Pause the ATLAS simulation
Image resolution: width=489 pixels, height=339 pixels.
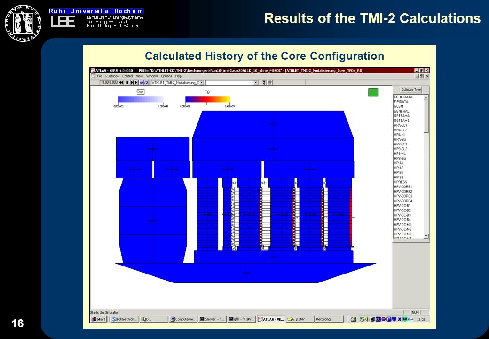coord(127,82)
